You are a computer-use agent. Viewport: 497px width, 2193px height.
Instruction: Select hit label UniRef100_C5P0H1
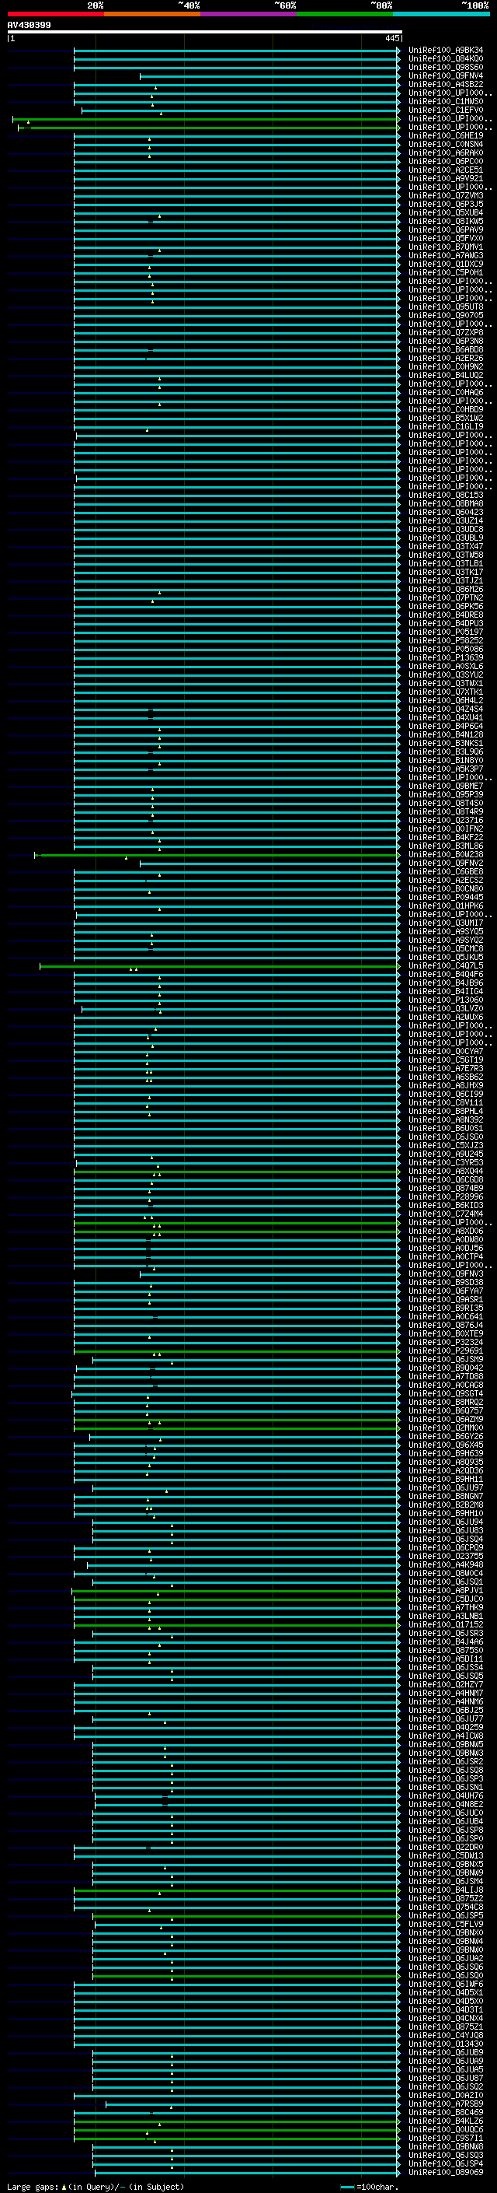tap(445, 272)
